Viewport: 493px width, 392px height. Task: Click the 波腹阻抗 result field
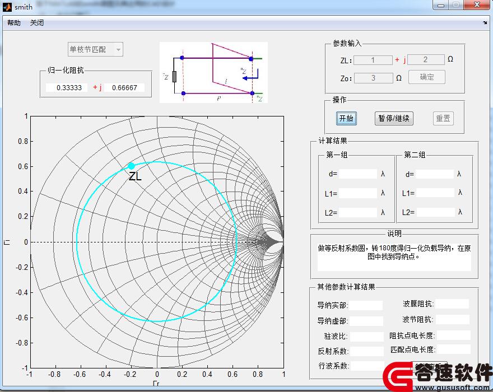click(x=452, y=304)
